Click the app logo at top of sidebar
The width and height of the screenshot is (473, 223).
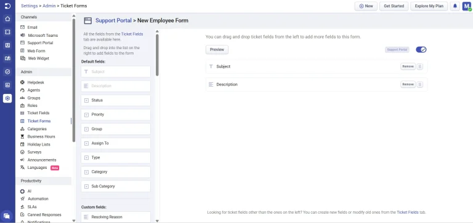(7, 6)
